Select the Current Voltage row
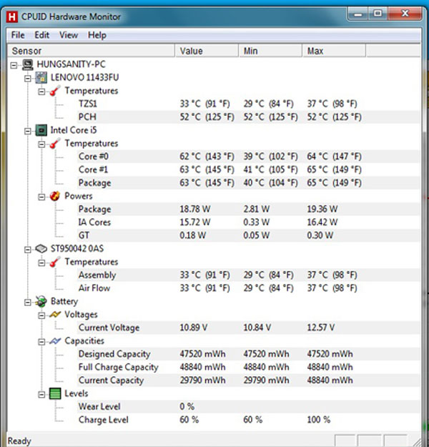 (248, 328)
